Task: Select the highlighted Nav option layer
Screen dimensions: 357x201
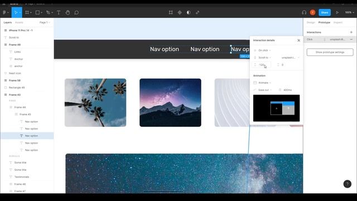Action: pos(27,136)
